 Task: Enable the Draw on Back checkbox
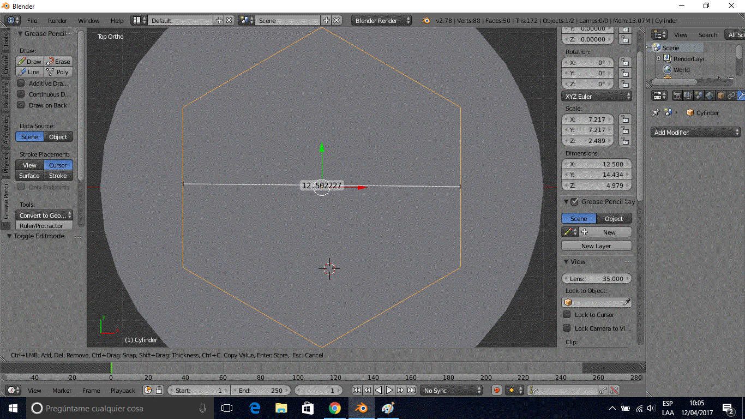21,105
